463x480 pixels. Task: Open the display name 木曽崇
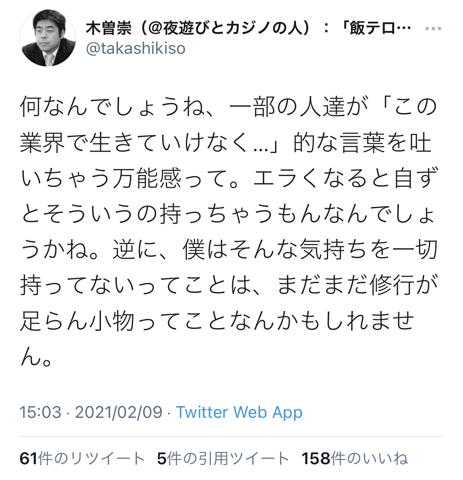[103, 28]
